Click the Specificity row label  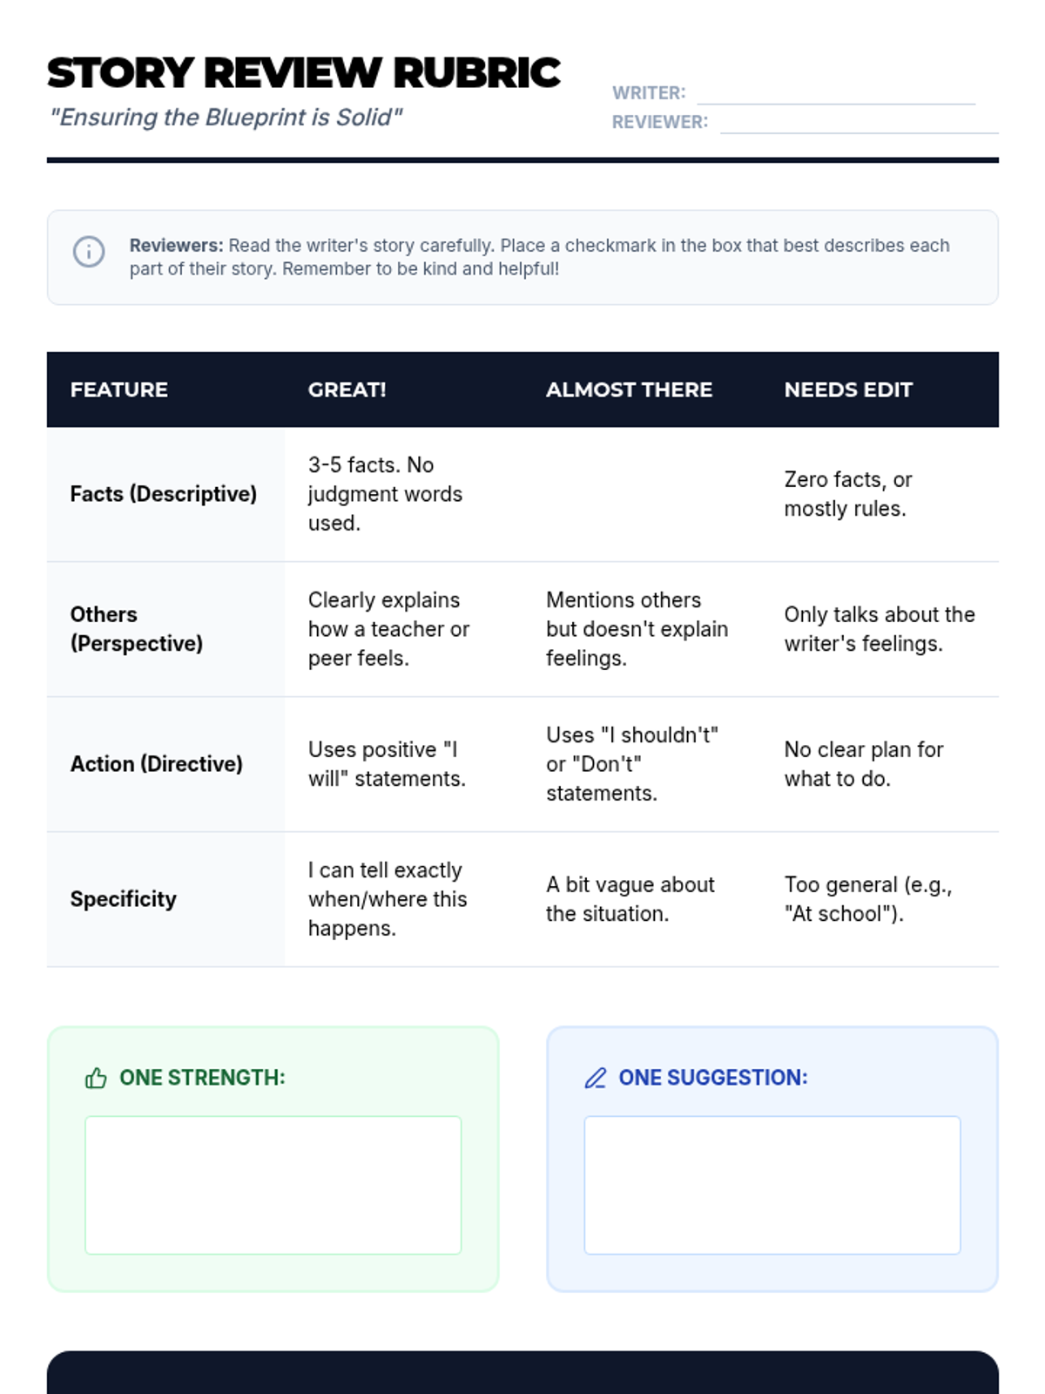(x=124, y=899)
